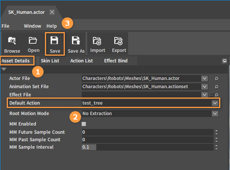Click the MM Future Sample Count value field
The height and width of the screenshot is (170, 230).
[148, 132]
